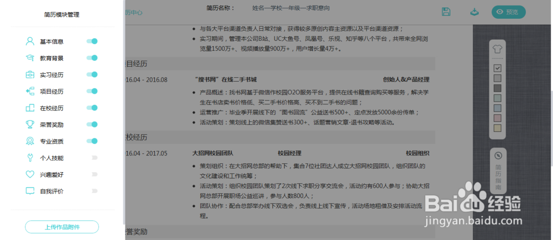The image size is (553, 240).
Task: Choose the pale green color swatch
Action: click(x=497, y=98)
